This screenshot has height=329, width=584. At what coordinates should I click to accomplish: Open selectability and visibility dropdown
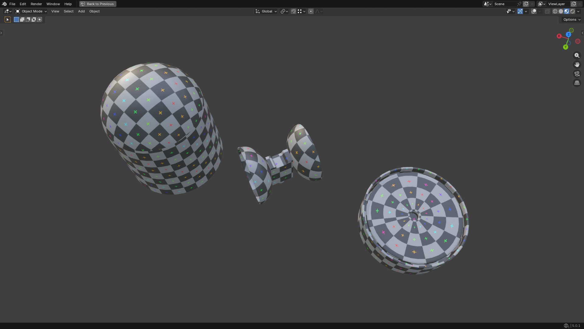pos(510,11)
